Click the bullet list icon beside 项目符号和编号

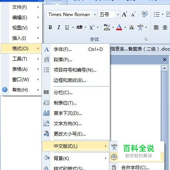46,70
